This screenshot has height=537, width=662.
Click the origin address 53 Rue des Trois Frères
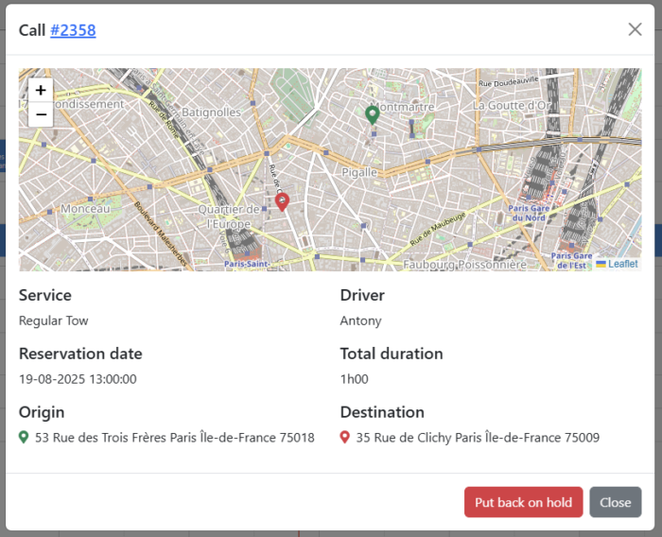pos(174,438)
